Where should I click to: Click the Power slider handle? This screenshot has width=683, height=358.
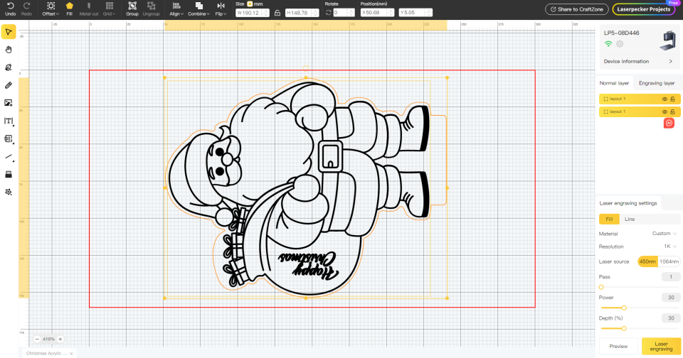pos(624,308)
